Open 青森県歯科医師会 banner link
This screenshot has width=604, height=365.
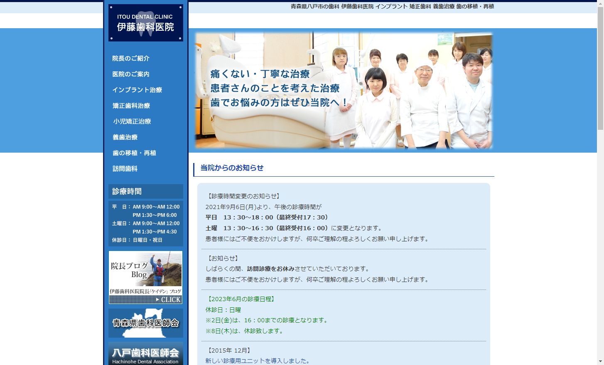(x=146, y=323)
